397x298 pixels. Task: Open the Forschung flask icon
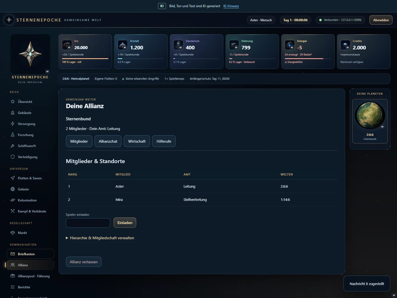tap(13, 135)
